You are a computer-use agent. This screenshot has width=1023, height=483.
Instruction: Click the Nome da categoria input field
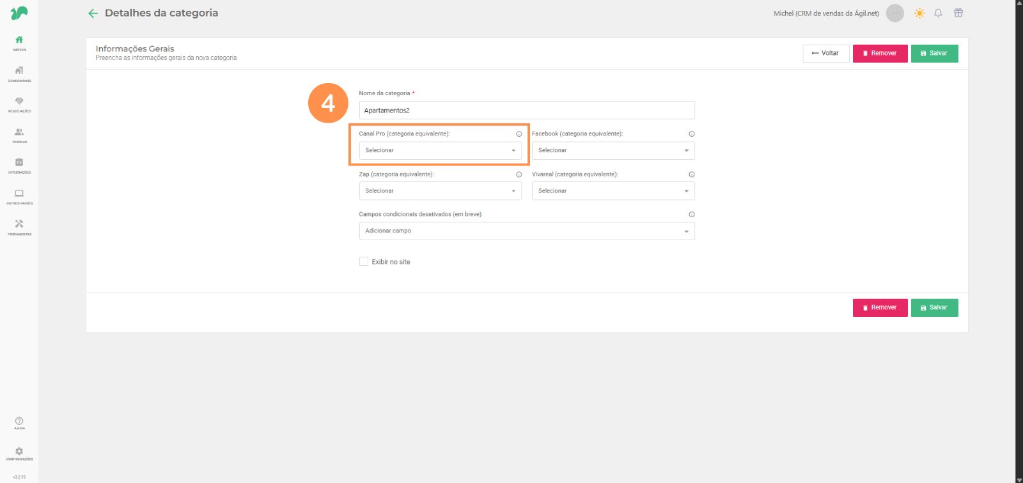[526, 111]
